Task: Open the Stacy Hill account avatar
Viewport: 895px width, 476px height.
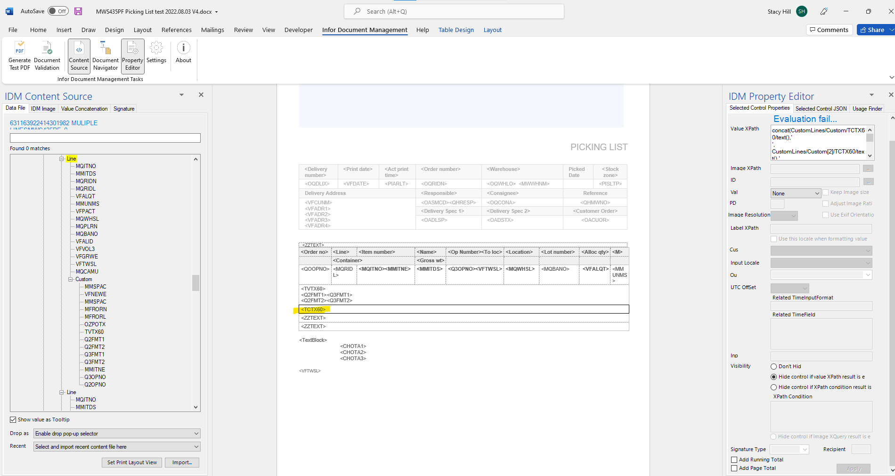Action: click(x=802, y=11)
